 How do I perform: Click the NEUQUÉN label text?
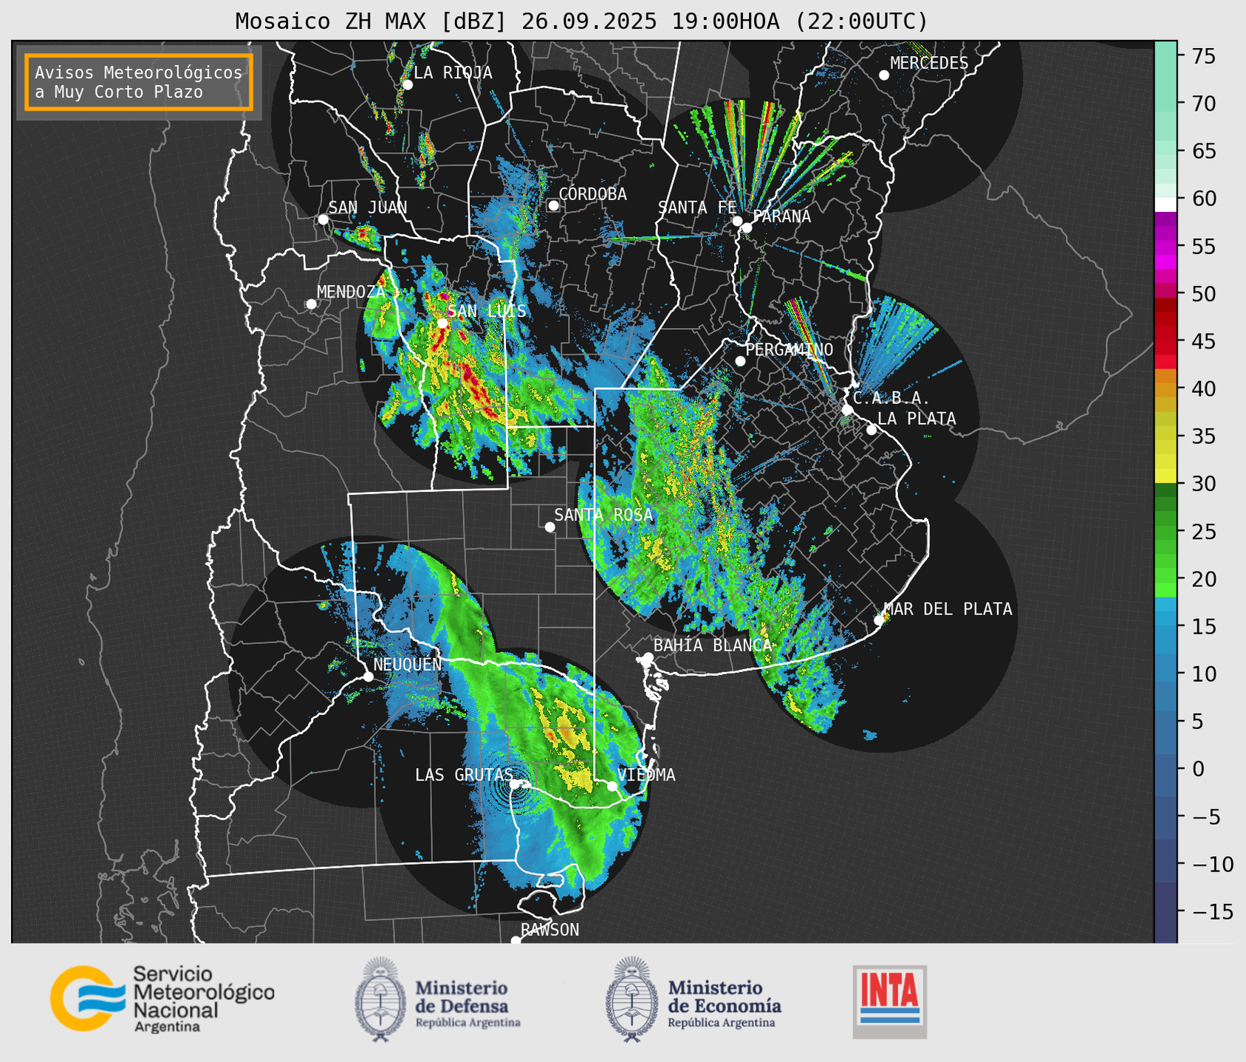[x=407, y=664]
